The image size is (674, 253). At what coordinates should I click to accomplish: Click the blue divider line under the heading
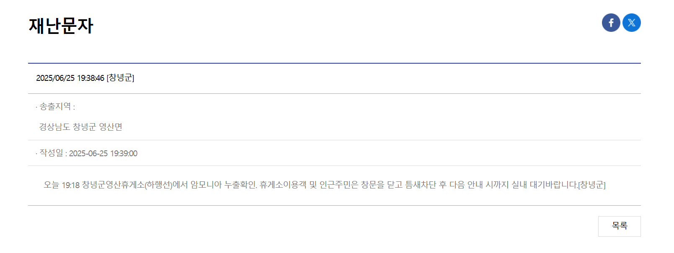334,63
